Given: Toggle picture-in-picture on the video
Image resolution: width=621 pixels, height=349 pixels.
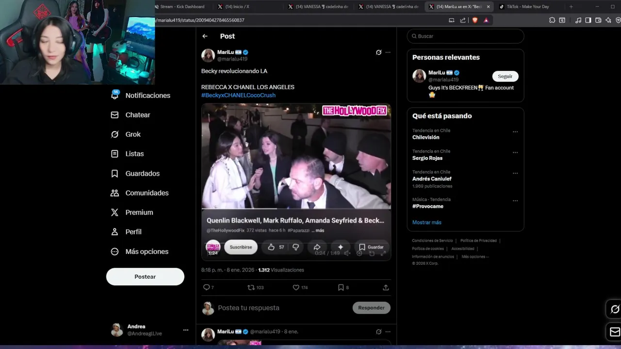Looking at the screenshot, I should [x=372, y=253].
